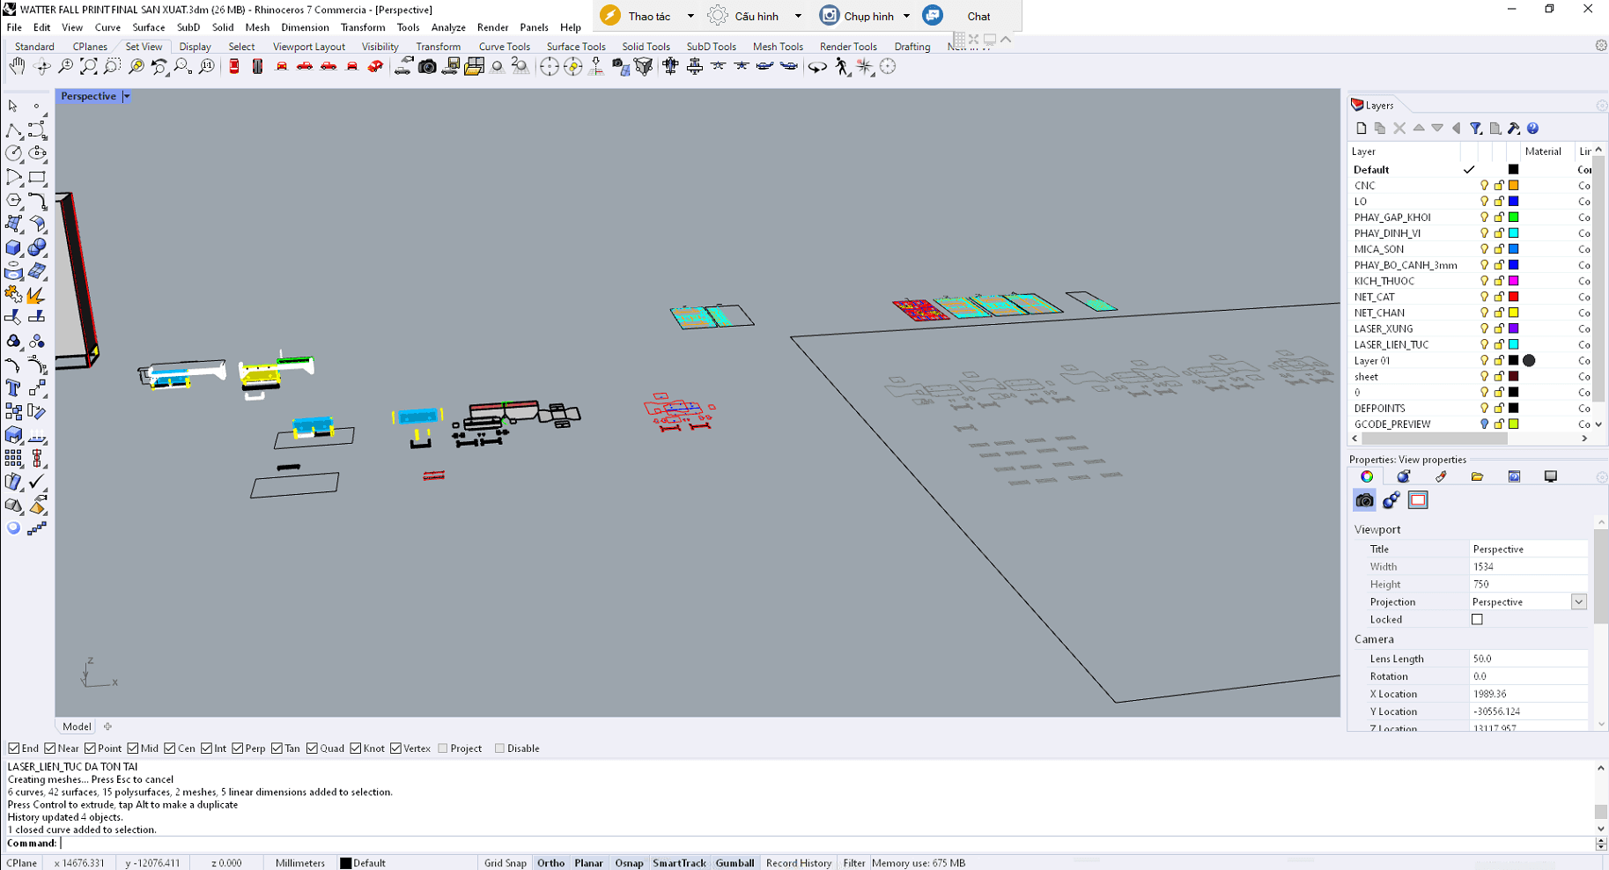1609x870 pixels.
Task: Toggle Grid Snap in status bar
Action: click(x=505, y=863)
